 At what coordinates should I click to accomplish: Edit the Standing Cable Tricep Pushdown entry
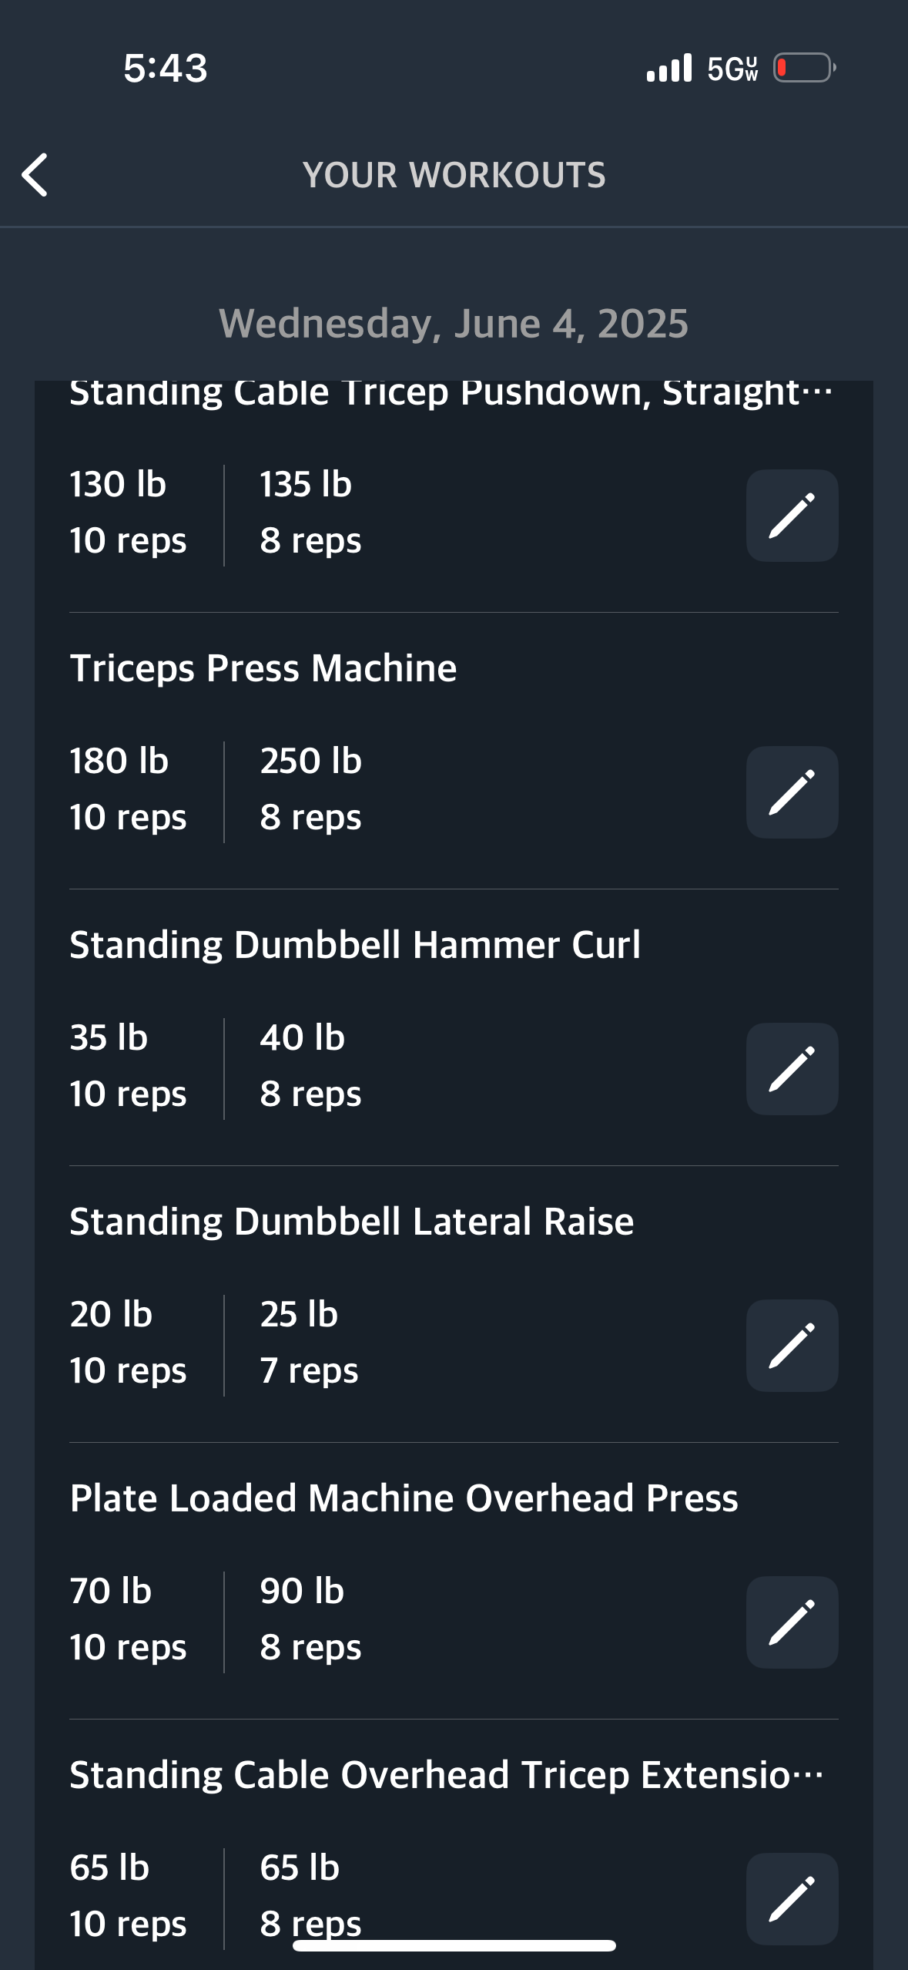pos(792,516)
